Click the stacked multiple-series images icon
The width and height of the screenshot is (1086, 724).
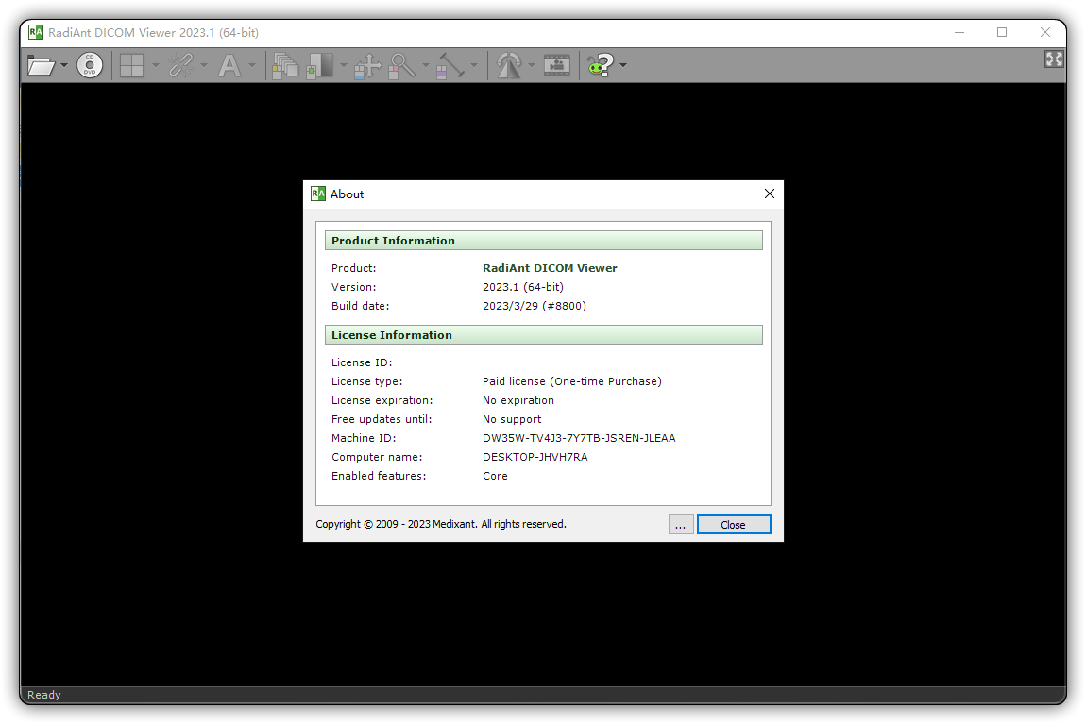(285, 66)
